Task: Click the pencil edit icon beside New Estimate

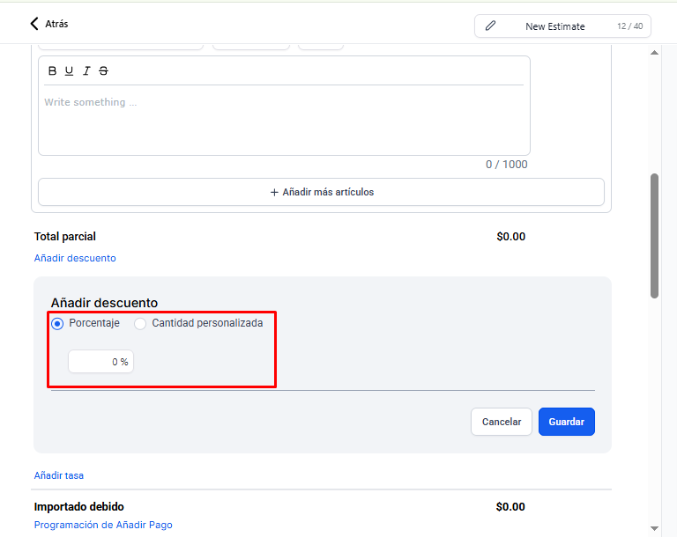Action: 490,26
